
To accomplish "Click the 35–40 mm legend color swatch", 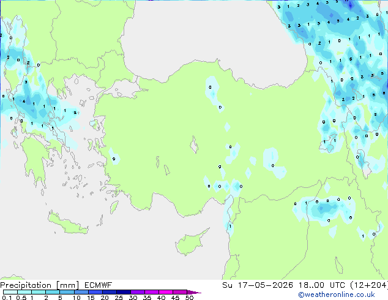I will click(x=151, y=292).
